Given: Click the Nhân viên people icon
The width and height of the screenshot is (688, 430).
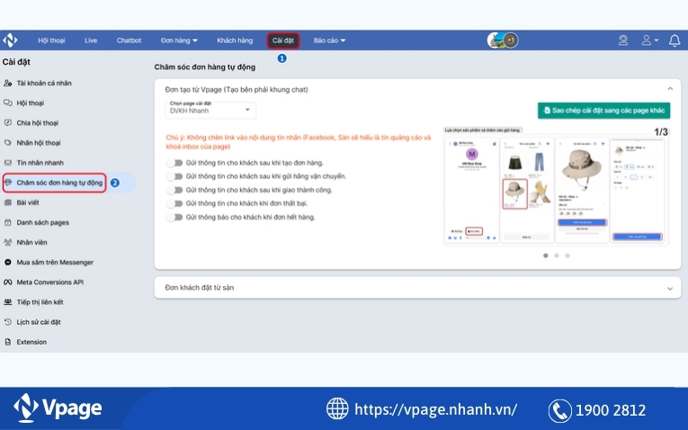Looking at the screenshot, I should [x=8, y=242].
